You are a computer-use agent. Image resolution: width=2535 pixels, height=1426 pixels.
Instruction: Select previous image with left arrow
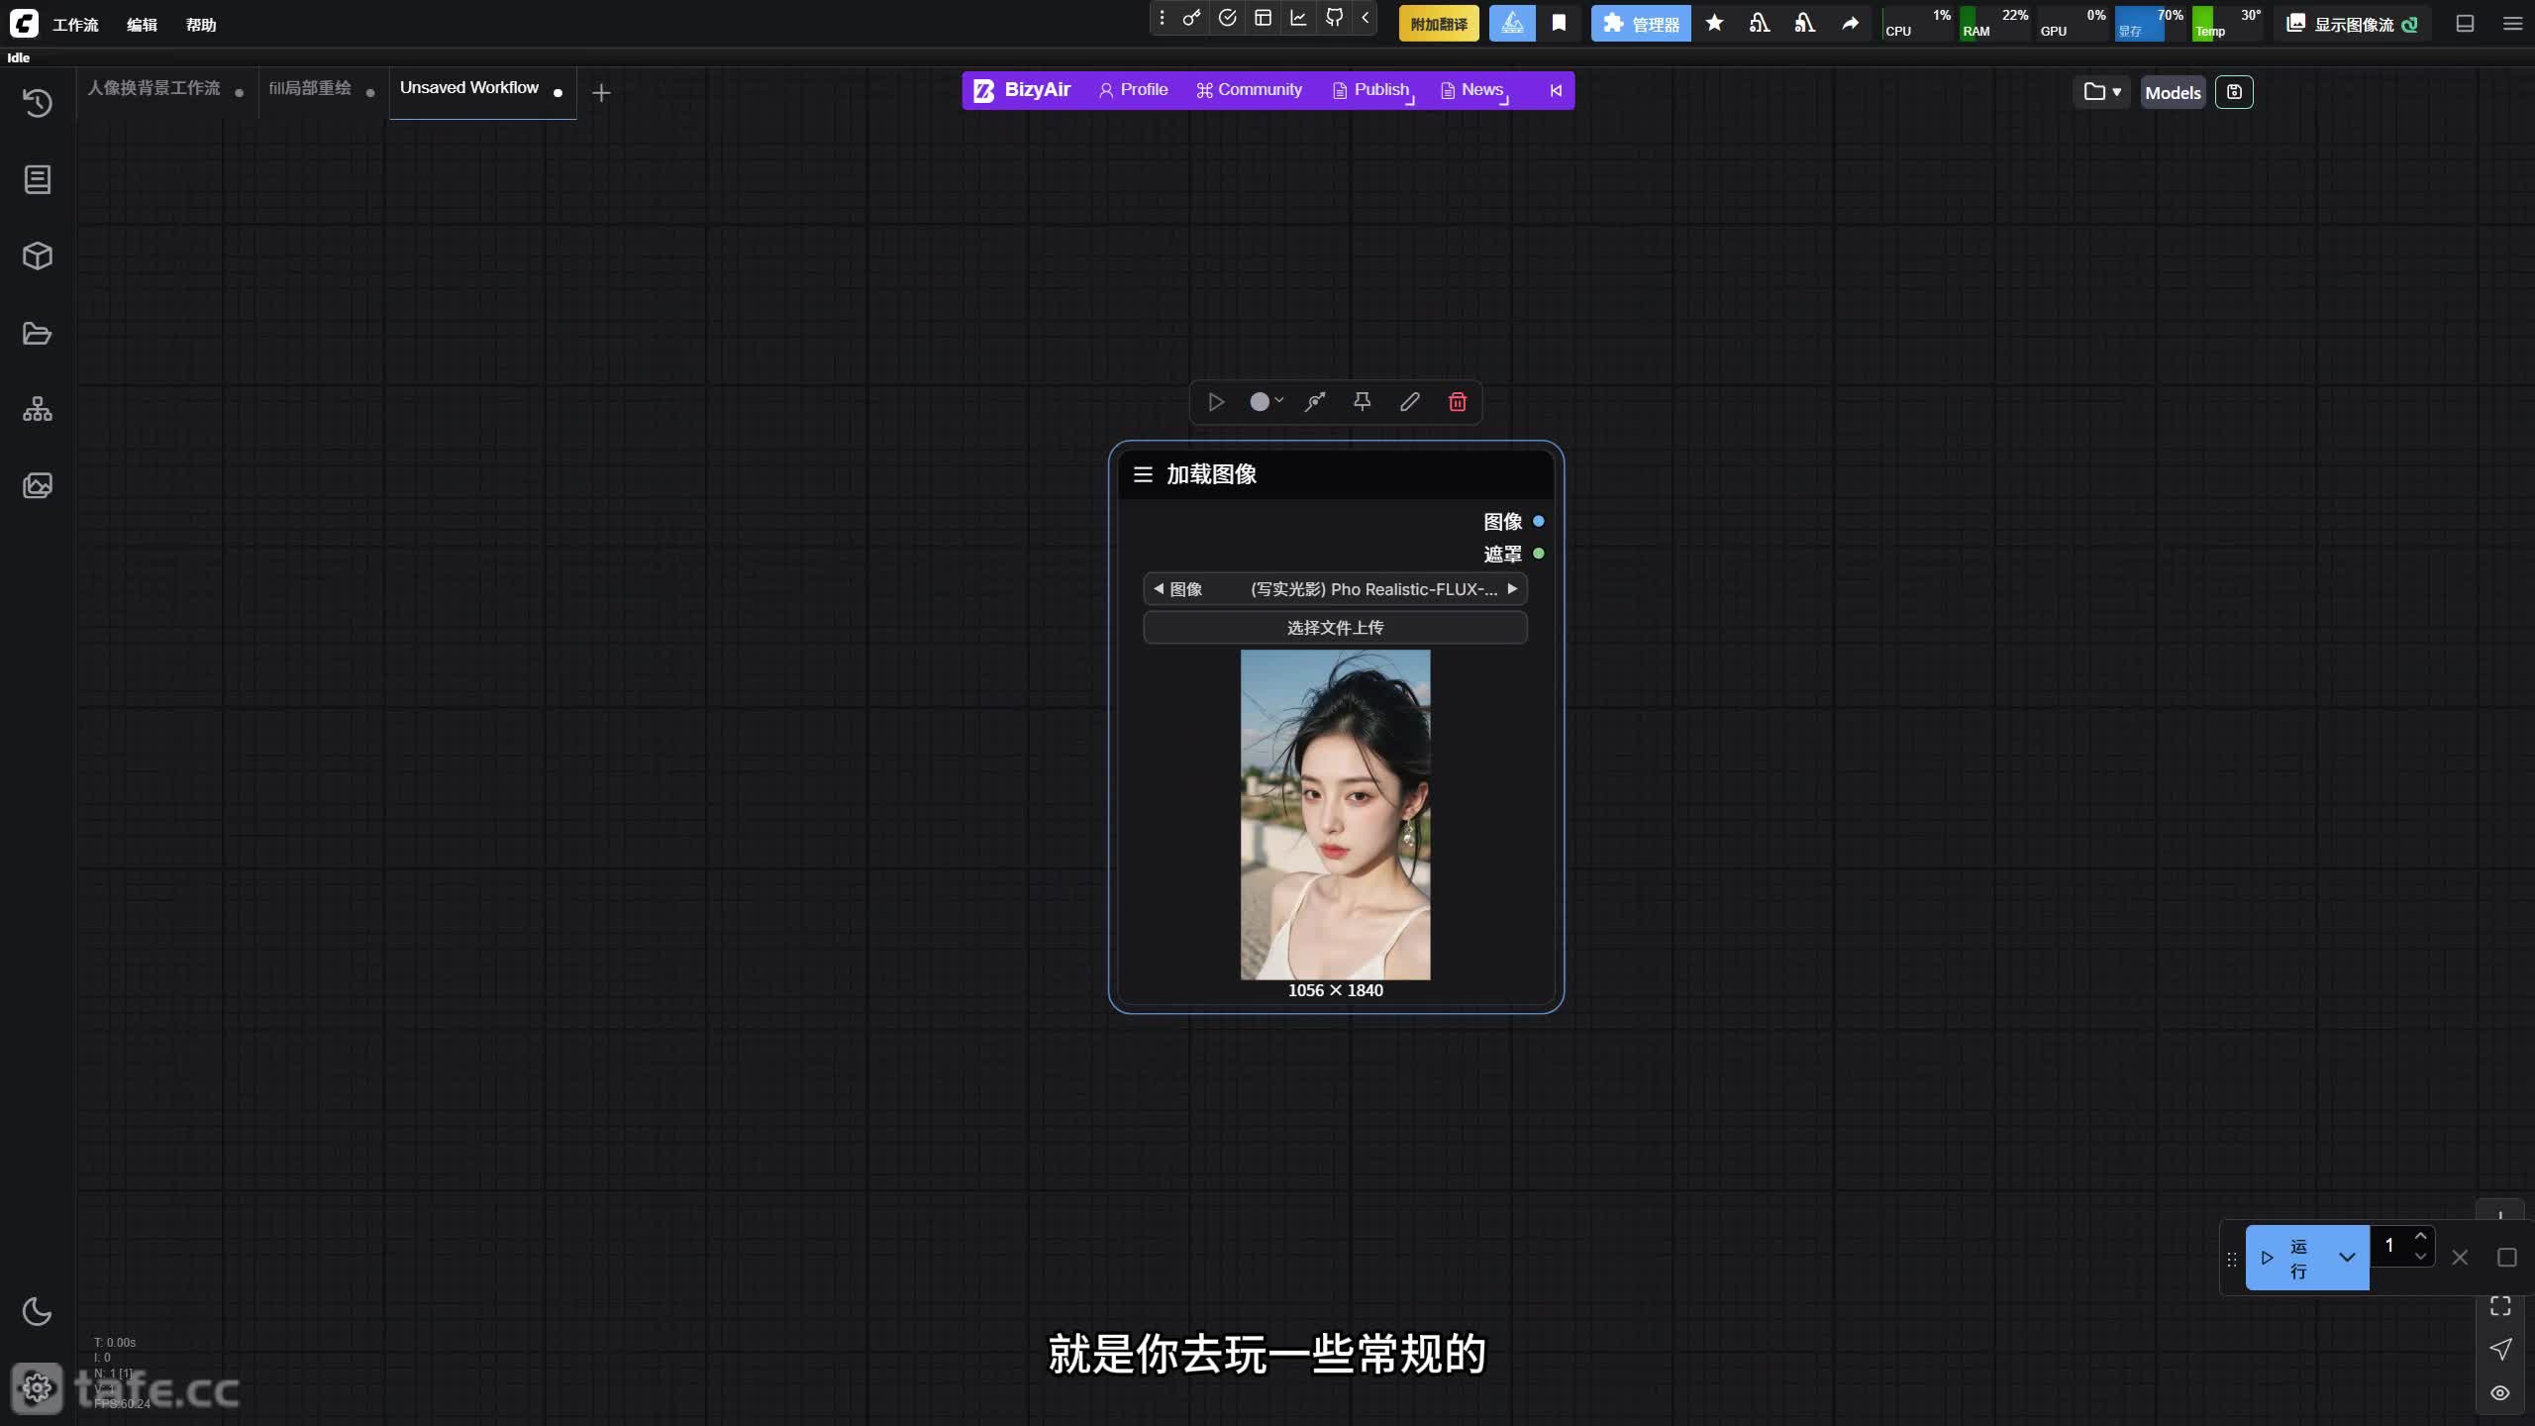(x=1158, y=589)
